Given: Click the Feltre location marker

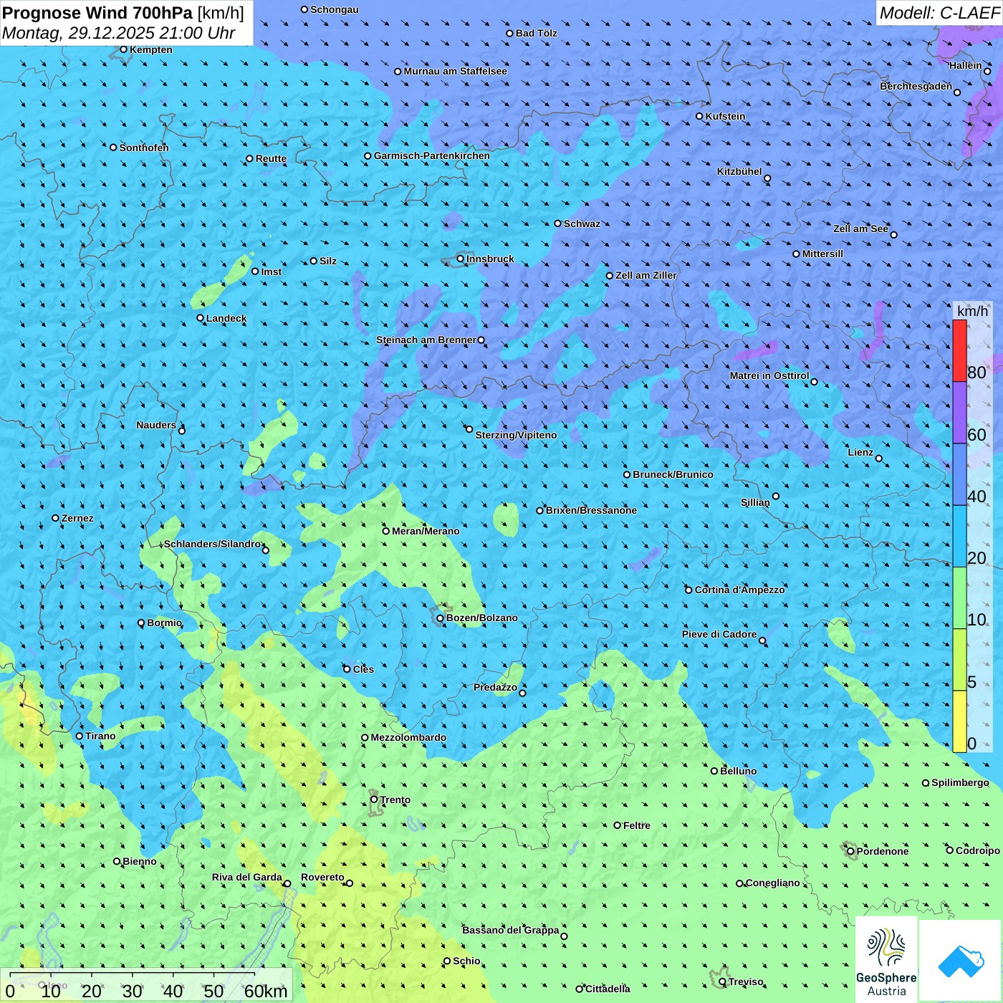Looking at the screenshot, I should (x=618, y=825).
